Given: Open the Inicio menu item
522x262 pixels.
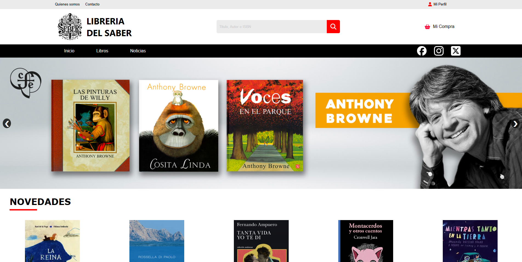Looking at the screenshot, I should (69, 51).
